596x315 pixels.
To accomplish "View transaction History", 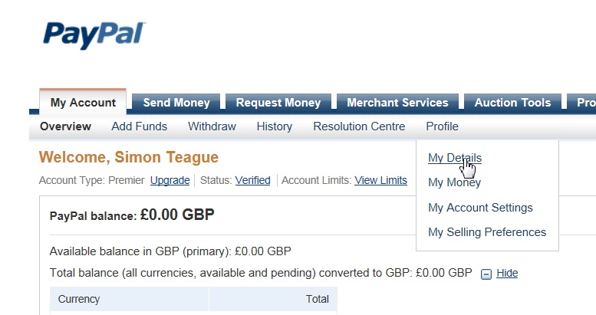I will click(274, 126).
